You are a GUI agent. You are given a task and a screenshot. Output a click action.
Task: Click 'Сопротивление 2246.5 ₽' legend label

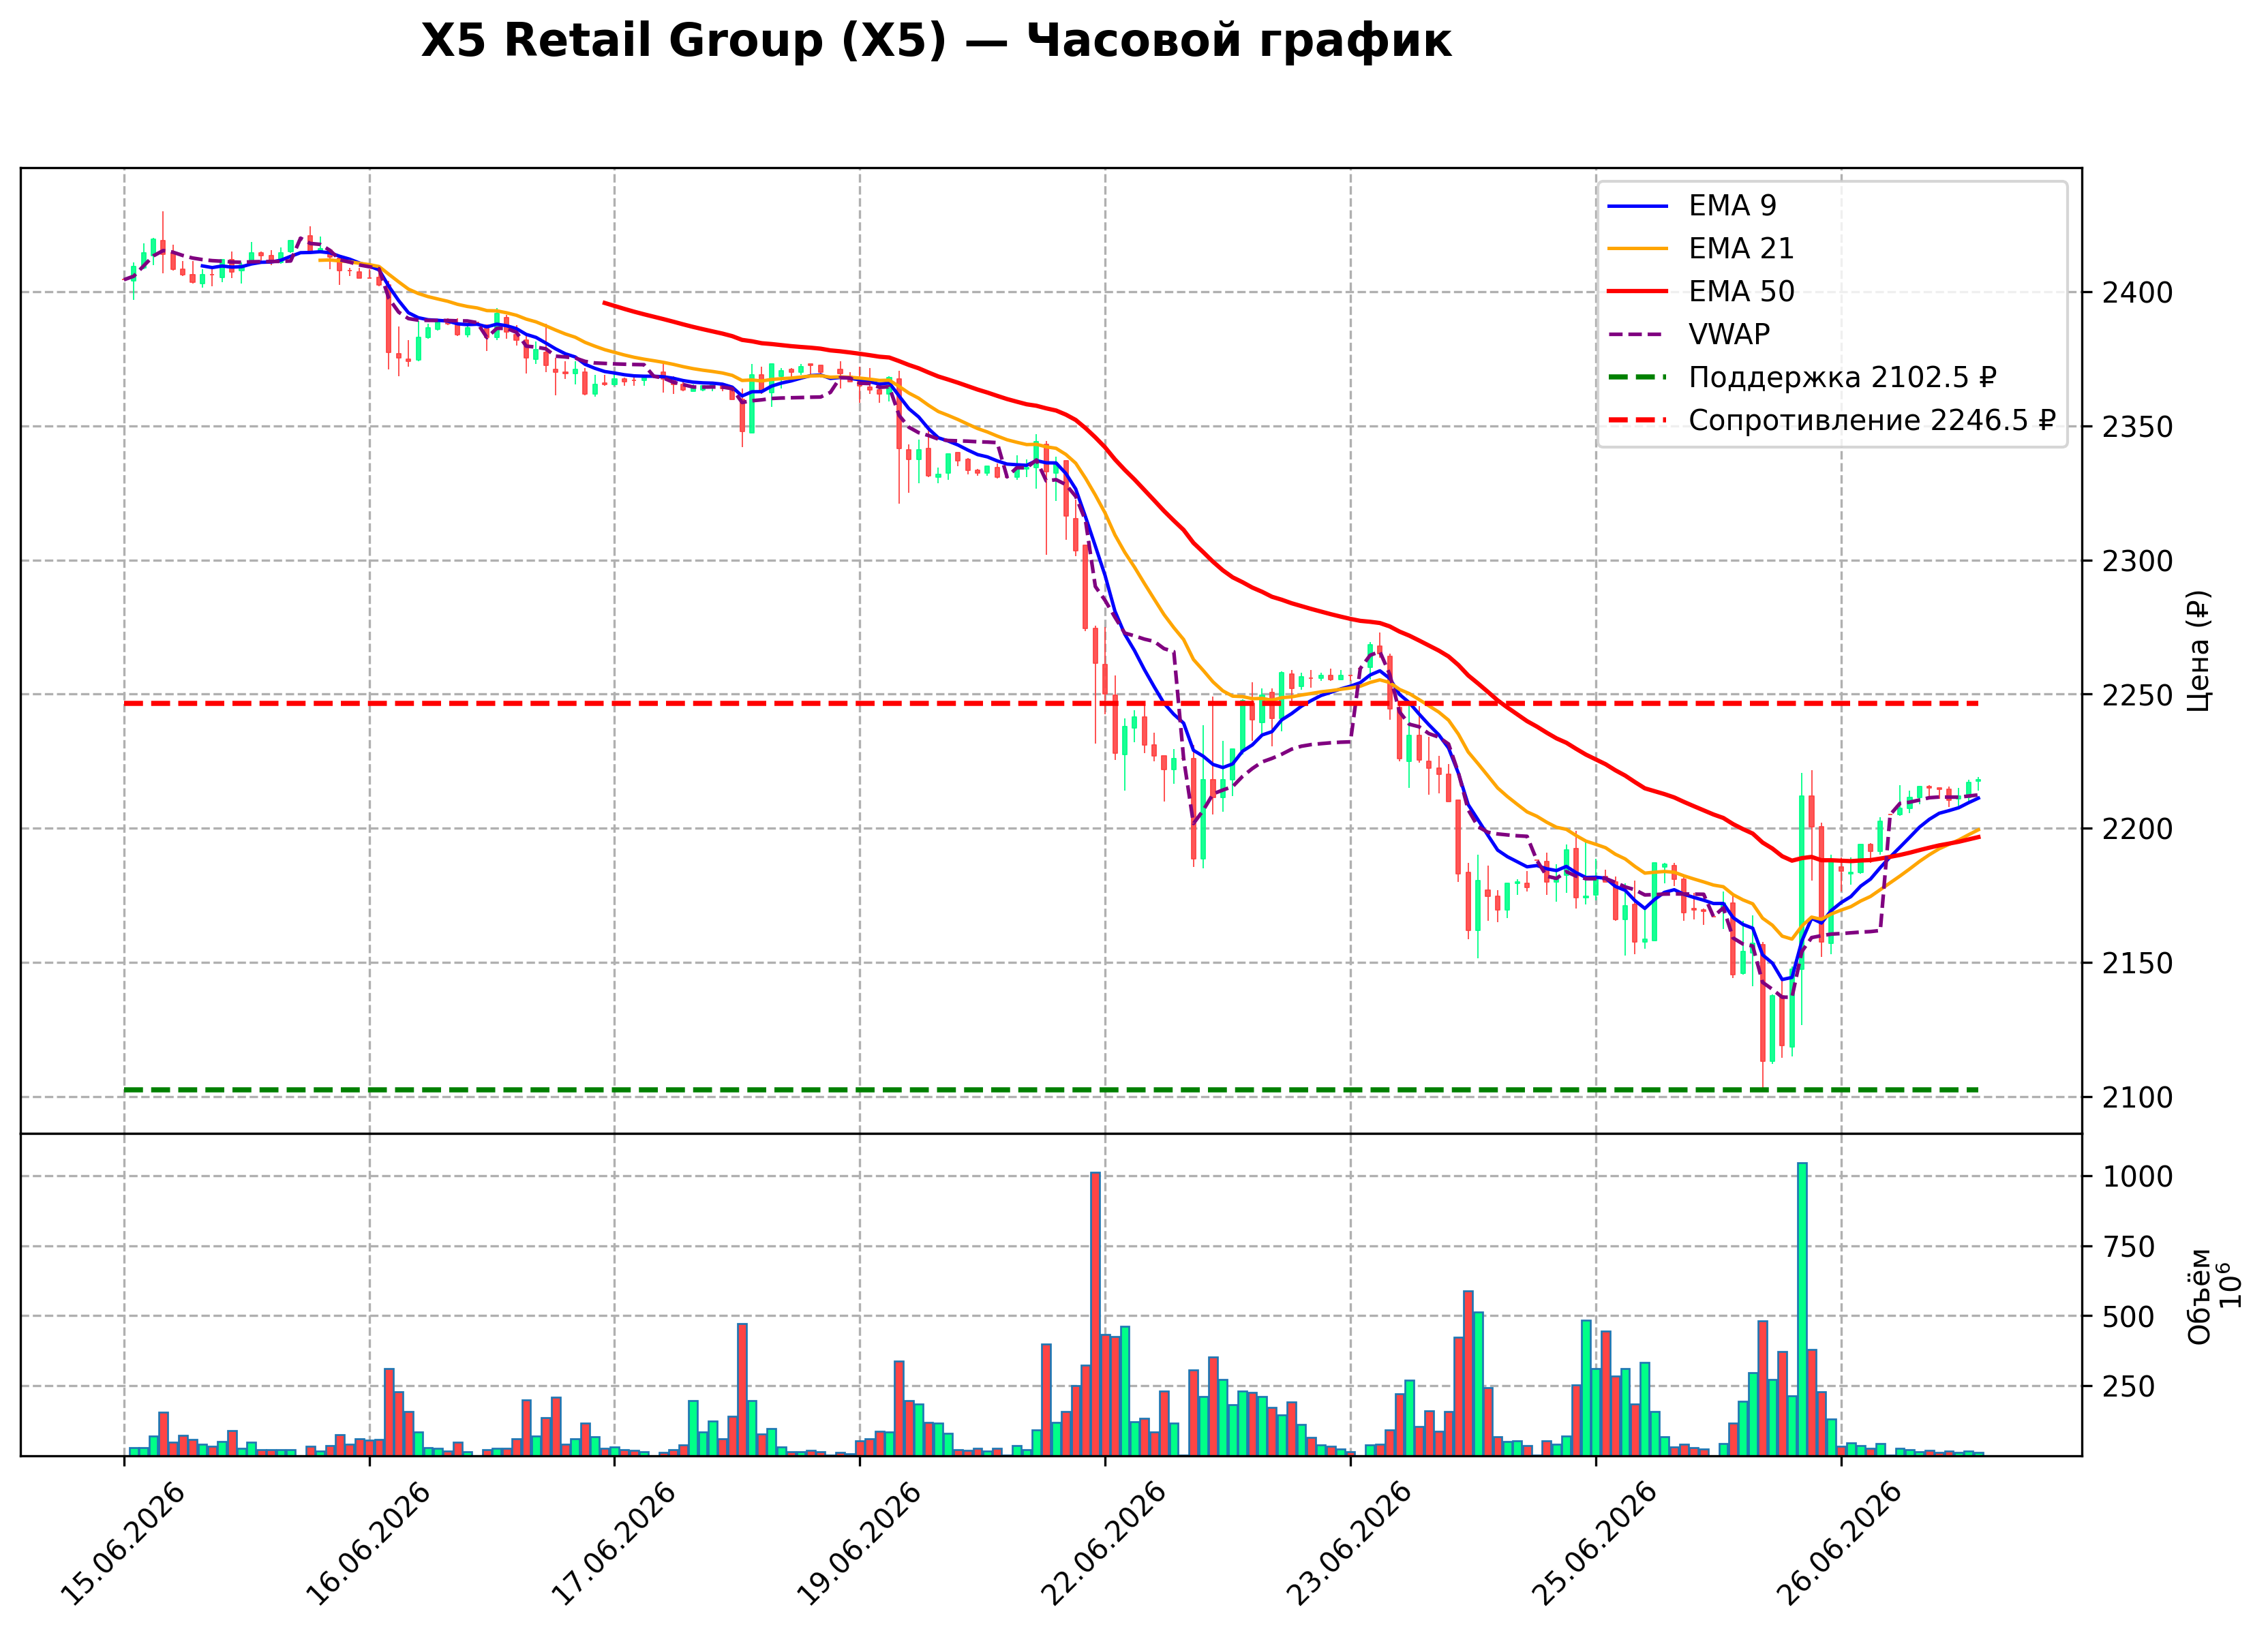coord(1872,420)
